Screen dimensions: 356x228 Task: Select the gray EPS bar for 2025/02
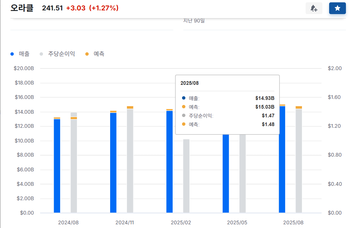[x=186, y=176]
